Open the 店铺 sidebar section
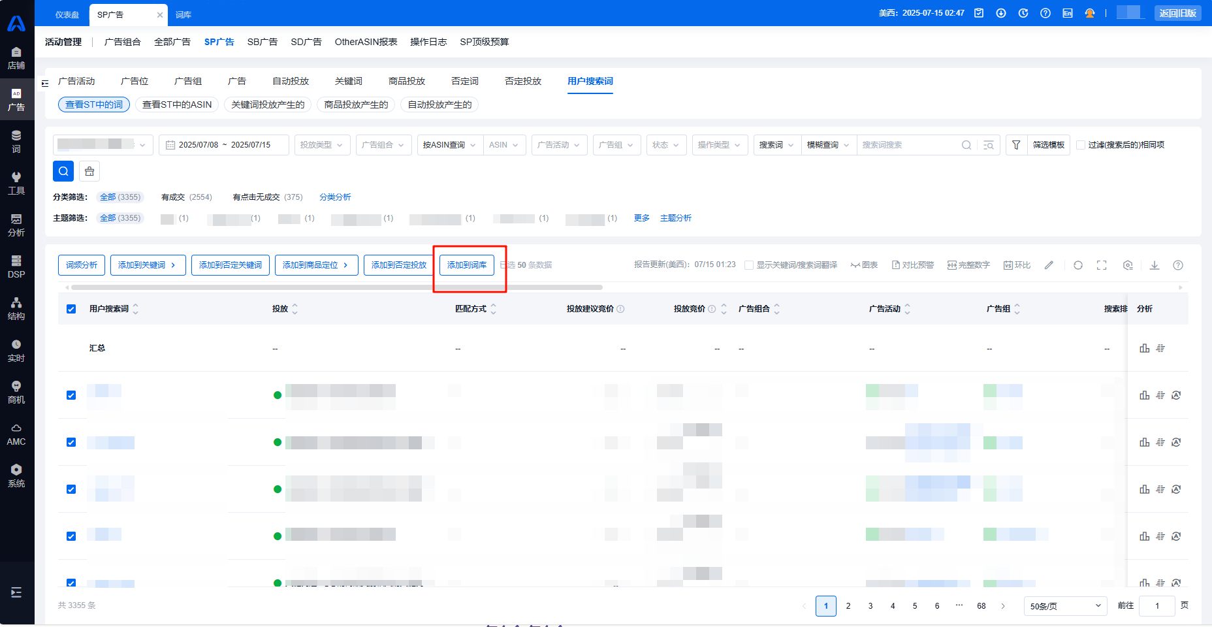The height and width of the screenshot is (627, 1212). point(16,59)
